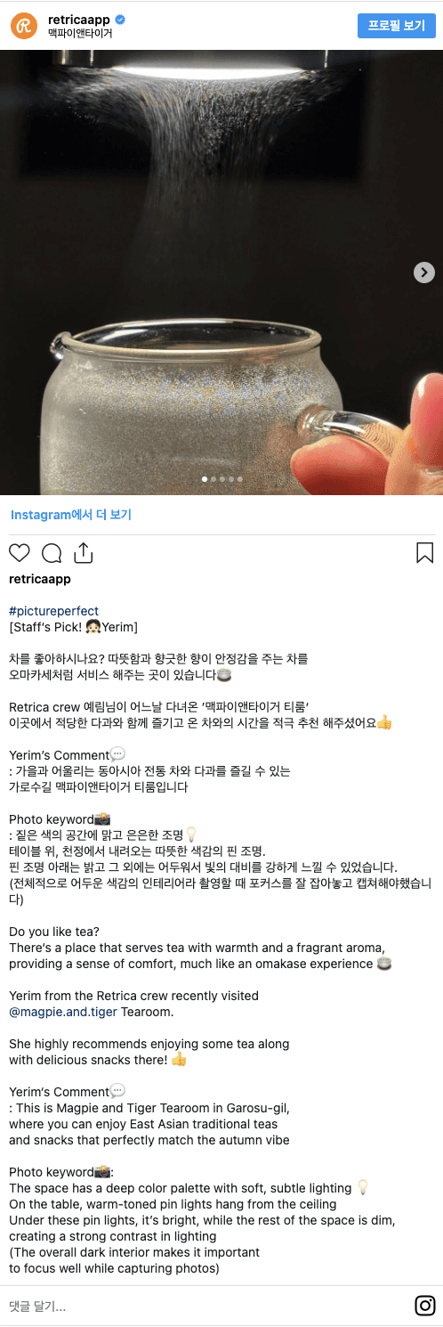This screenshot has height=1327, width=443.
Task: Select the second carousel dot indicator
Action: [213, 479]
